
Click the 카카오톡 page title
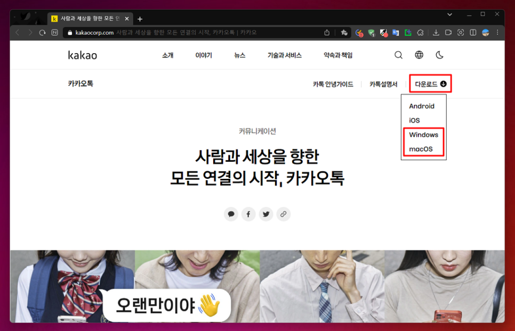[81, 84]
